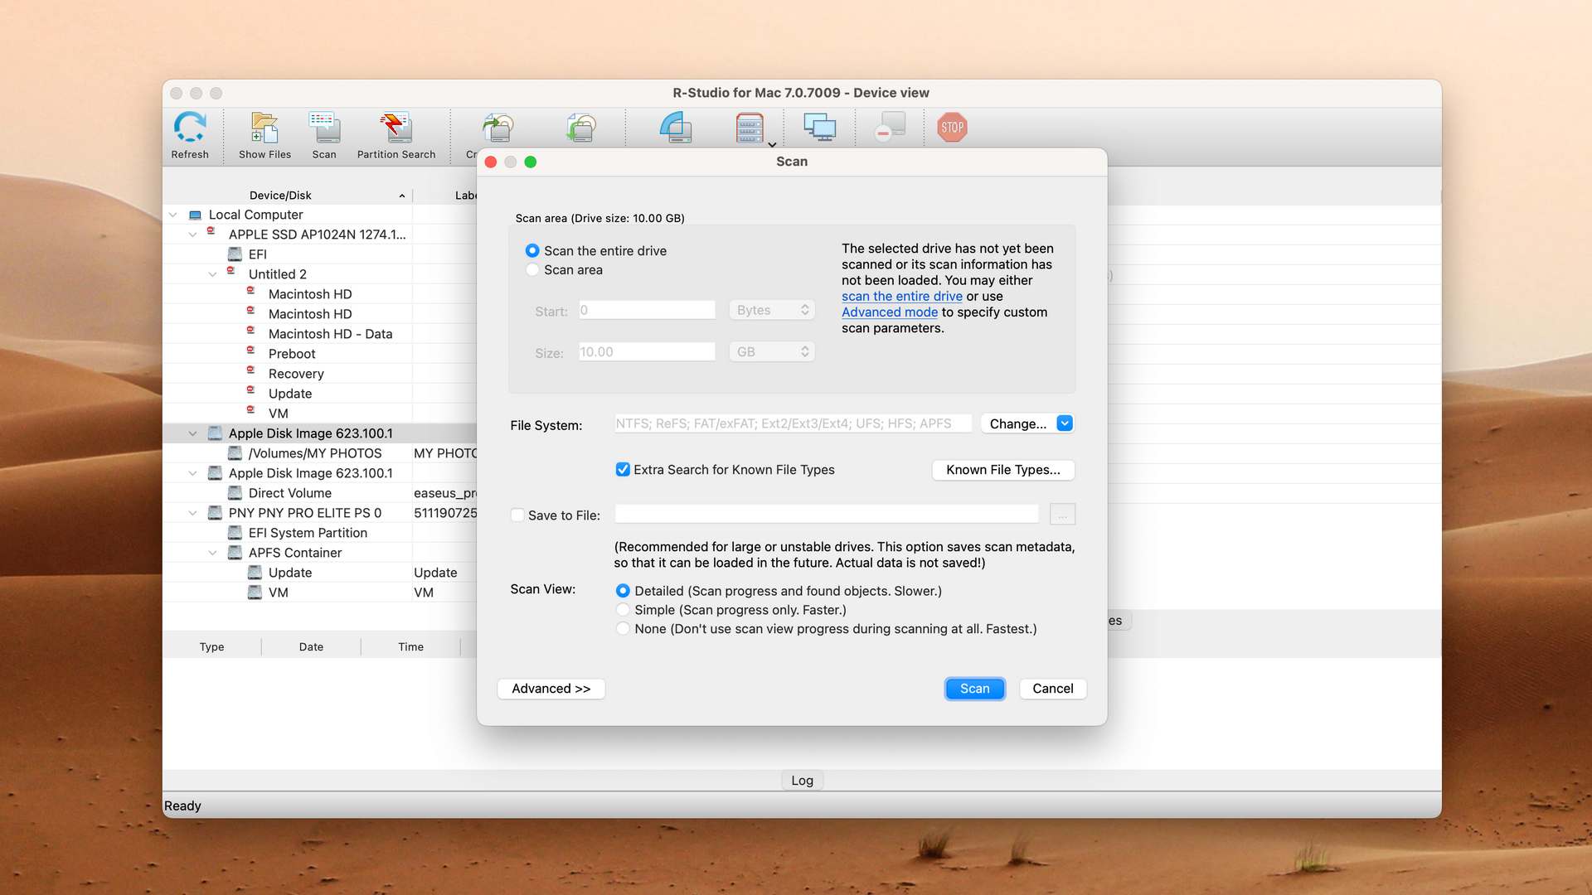This screenshot has height=895, width=1592.
Task: Click the Direct Volume disk icon
Action: tap(235, 493)
